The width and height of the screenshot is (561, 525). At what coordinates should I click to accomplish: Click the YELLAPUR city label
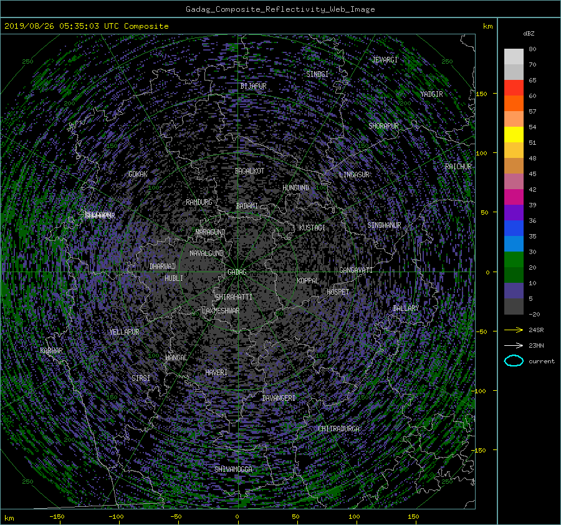coord(124,332)
